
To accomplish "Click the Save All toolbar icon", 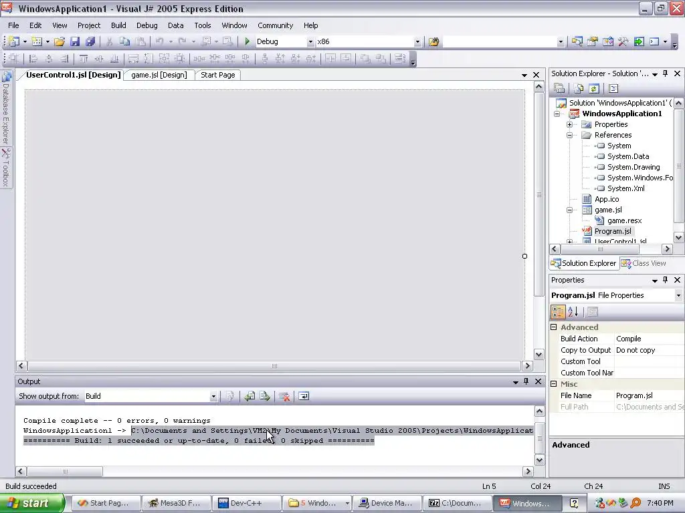I will pyautogui.click(x=90, y=41).
